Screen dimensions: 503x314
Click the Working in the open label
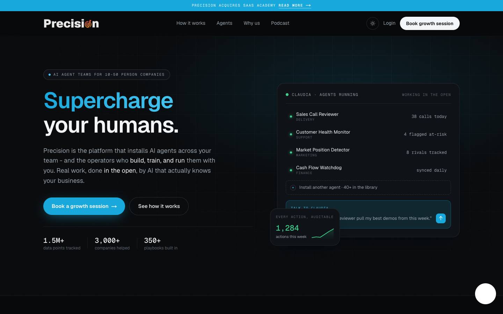(x=426, y=95)
